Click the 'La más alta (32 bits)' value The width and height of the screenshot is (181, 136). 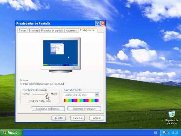(75, 95)
